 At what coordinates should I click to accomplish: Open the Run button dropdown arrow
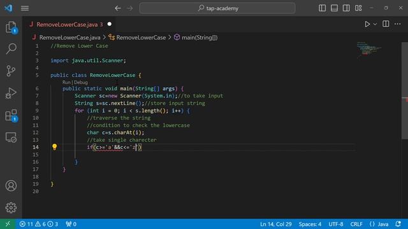(x=375, y=24)
